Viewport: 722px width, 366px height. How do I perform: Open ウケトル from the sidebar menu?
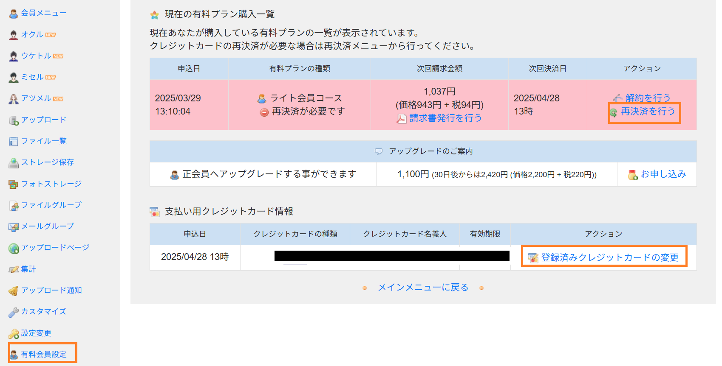click(x=36, y=56)
